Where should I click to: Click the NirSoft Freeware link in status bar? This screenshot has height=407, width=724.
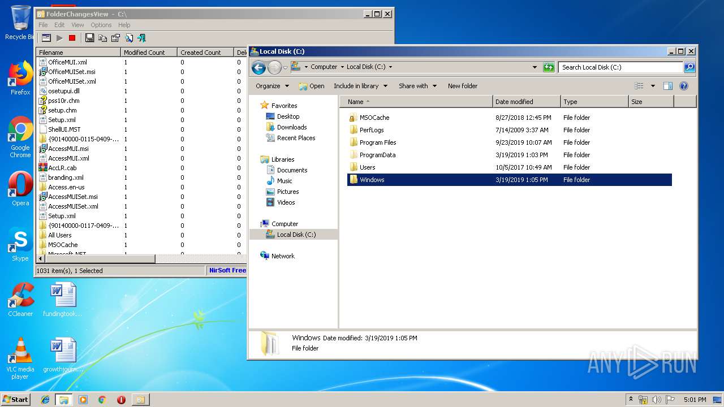(x=227, y=271)
